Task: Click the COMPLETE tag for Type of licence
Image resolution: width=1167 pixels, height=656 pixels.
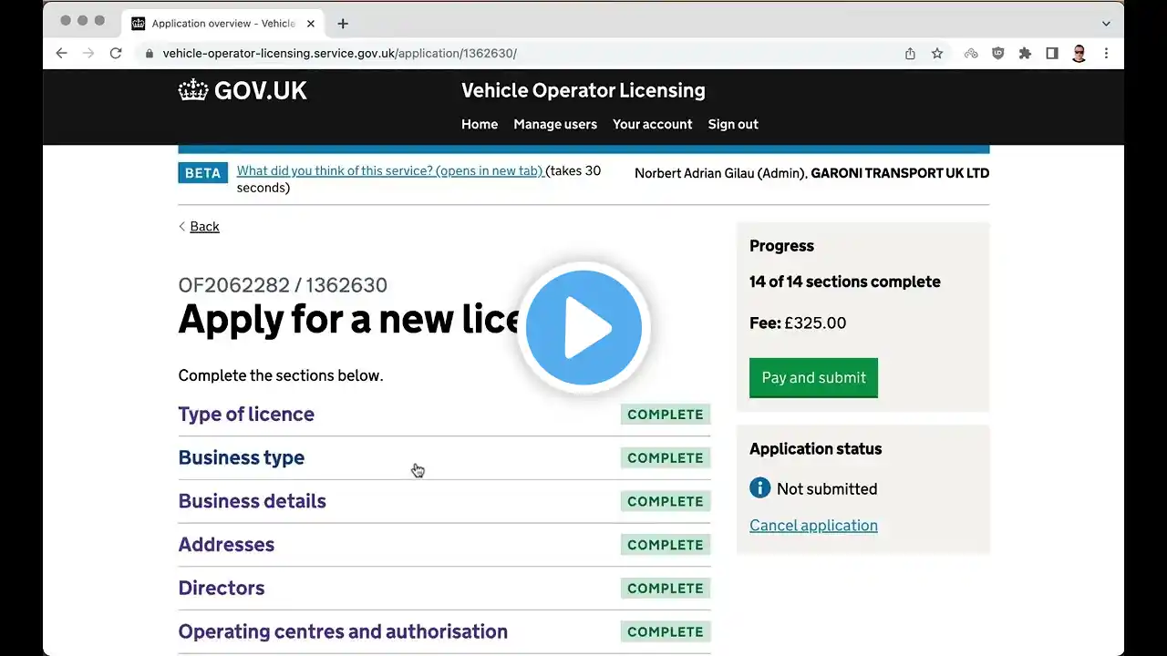Action: 666,415
